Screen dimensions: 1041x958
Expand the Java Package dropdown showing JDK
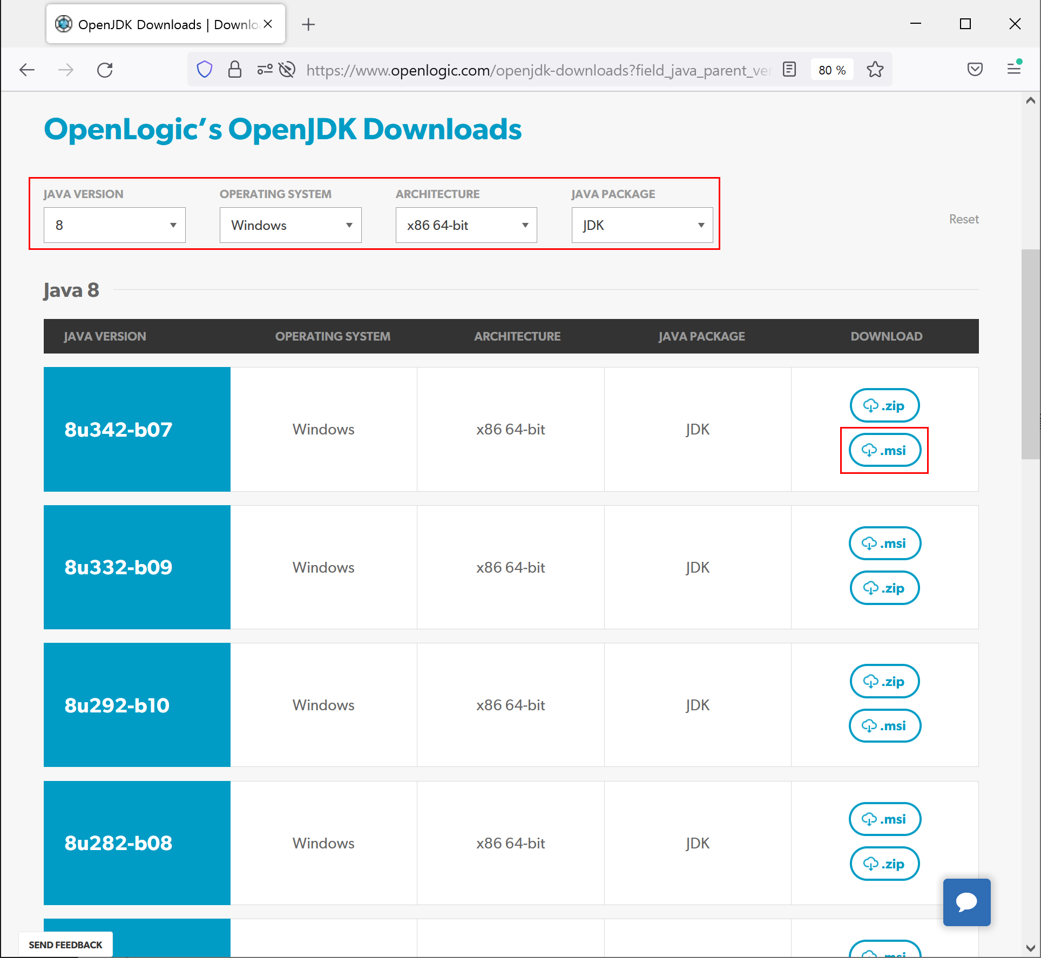coord(642,225)
